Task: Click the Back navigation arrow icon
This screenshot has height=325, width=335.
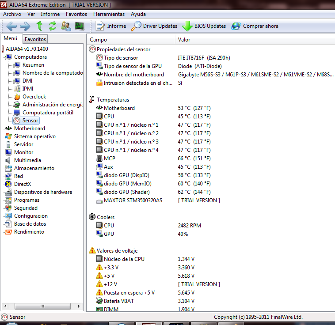Action: point(11,26)
